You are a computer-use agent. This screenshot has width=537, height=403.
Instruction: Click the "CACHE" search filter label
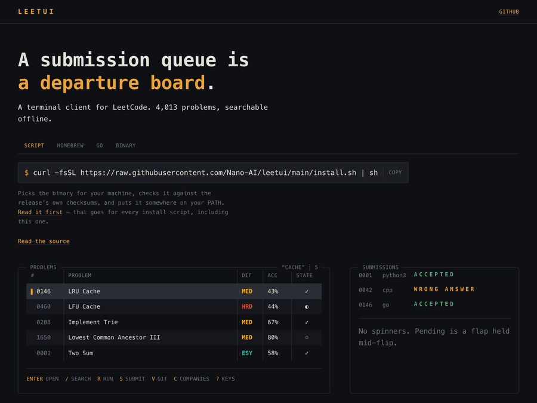tap(293, 267)
